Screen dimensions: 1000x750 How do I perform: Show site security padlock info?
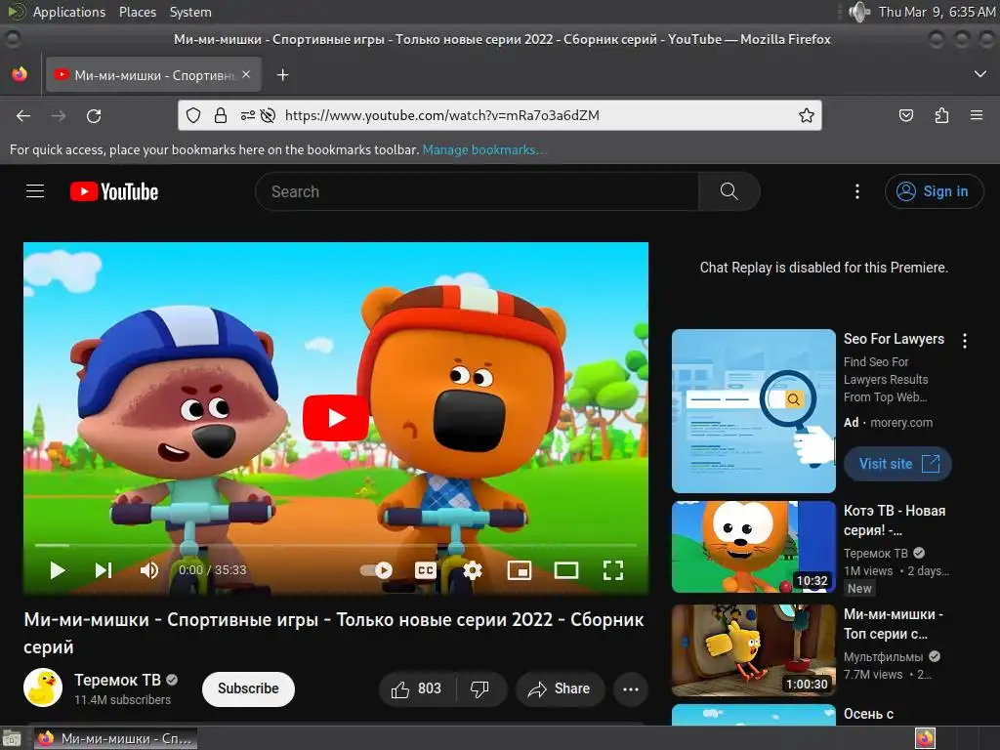(221, 115)
